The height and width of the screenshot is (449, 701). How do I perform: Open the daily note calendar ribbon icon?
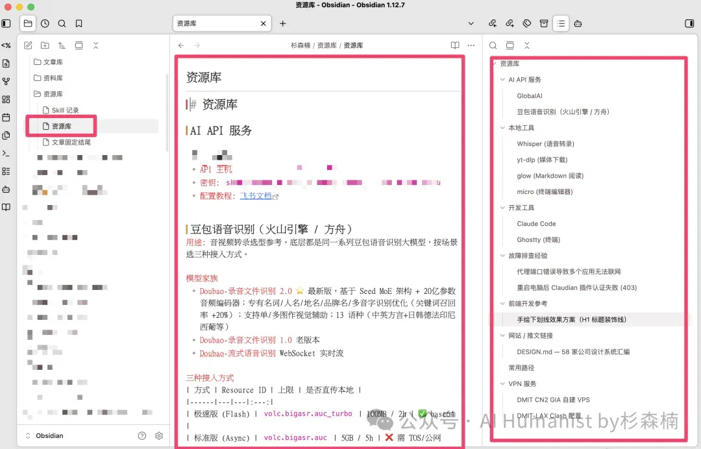click(x=6, y=117)
